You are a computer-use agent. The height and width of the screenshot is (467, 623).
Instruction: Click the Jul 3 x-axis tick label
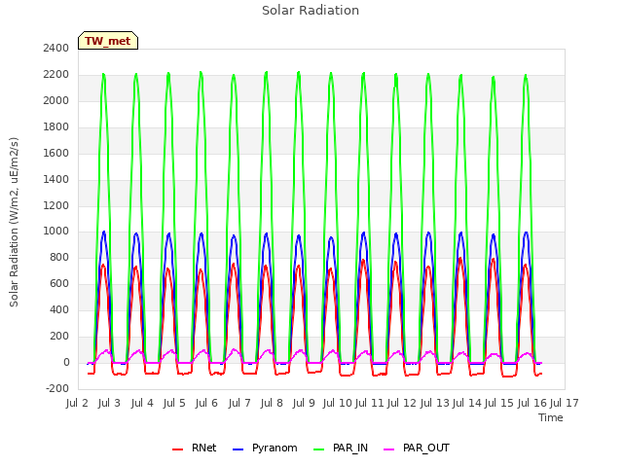109,403
